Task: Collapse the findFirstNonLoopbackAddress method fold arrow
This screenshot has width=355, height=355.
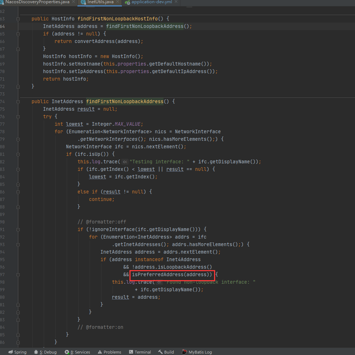Action: pyautogui.click(x=18, y=101)
